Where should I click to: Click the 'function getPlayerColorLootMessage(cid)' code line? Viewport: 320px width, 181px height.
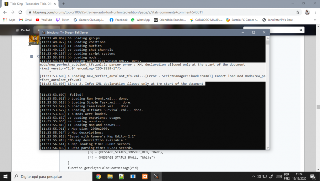point(103,168)
